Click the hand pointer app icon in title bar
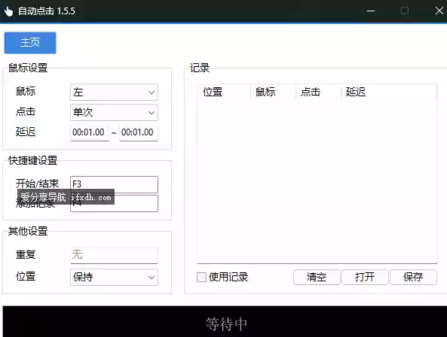Image resolution: width=447 pixels, height=337 pixels. pyautogui.click(x=8, y=12)
